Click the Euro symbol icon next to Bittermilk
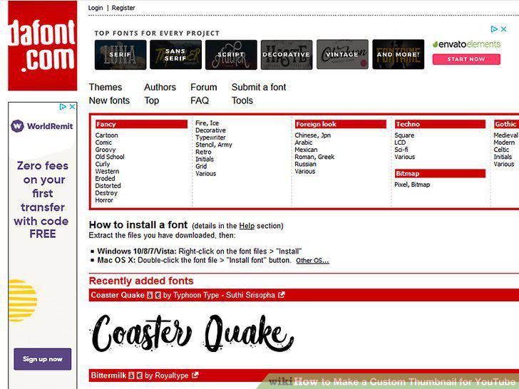Image resolution: width=519 pixels, height=389 pixels. point(139,375)
